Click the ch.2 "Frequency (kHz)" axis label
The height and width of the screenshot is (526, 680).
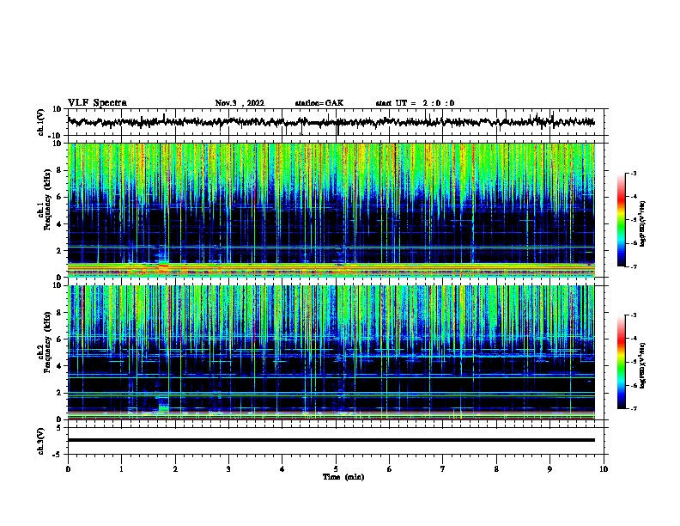[48, 342]
